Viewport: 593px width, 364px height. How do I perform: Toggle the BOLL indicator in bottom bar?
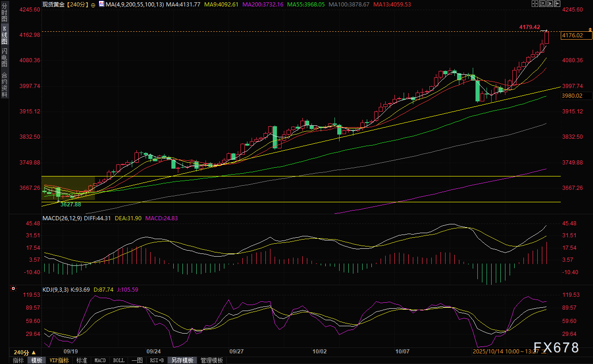point(118,360)
